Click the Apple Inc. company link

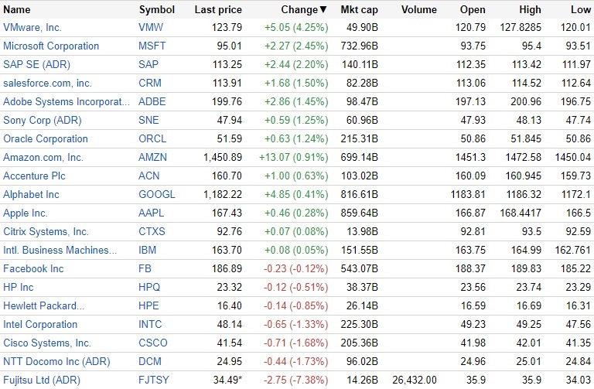point(26,213)
